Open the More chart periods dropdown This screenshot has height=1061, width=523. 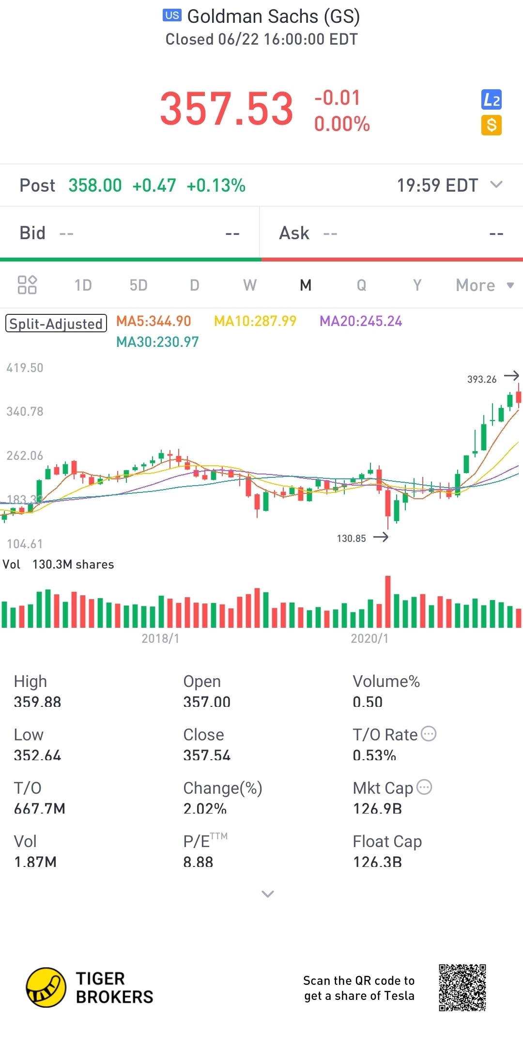click(x=485, y=285)
